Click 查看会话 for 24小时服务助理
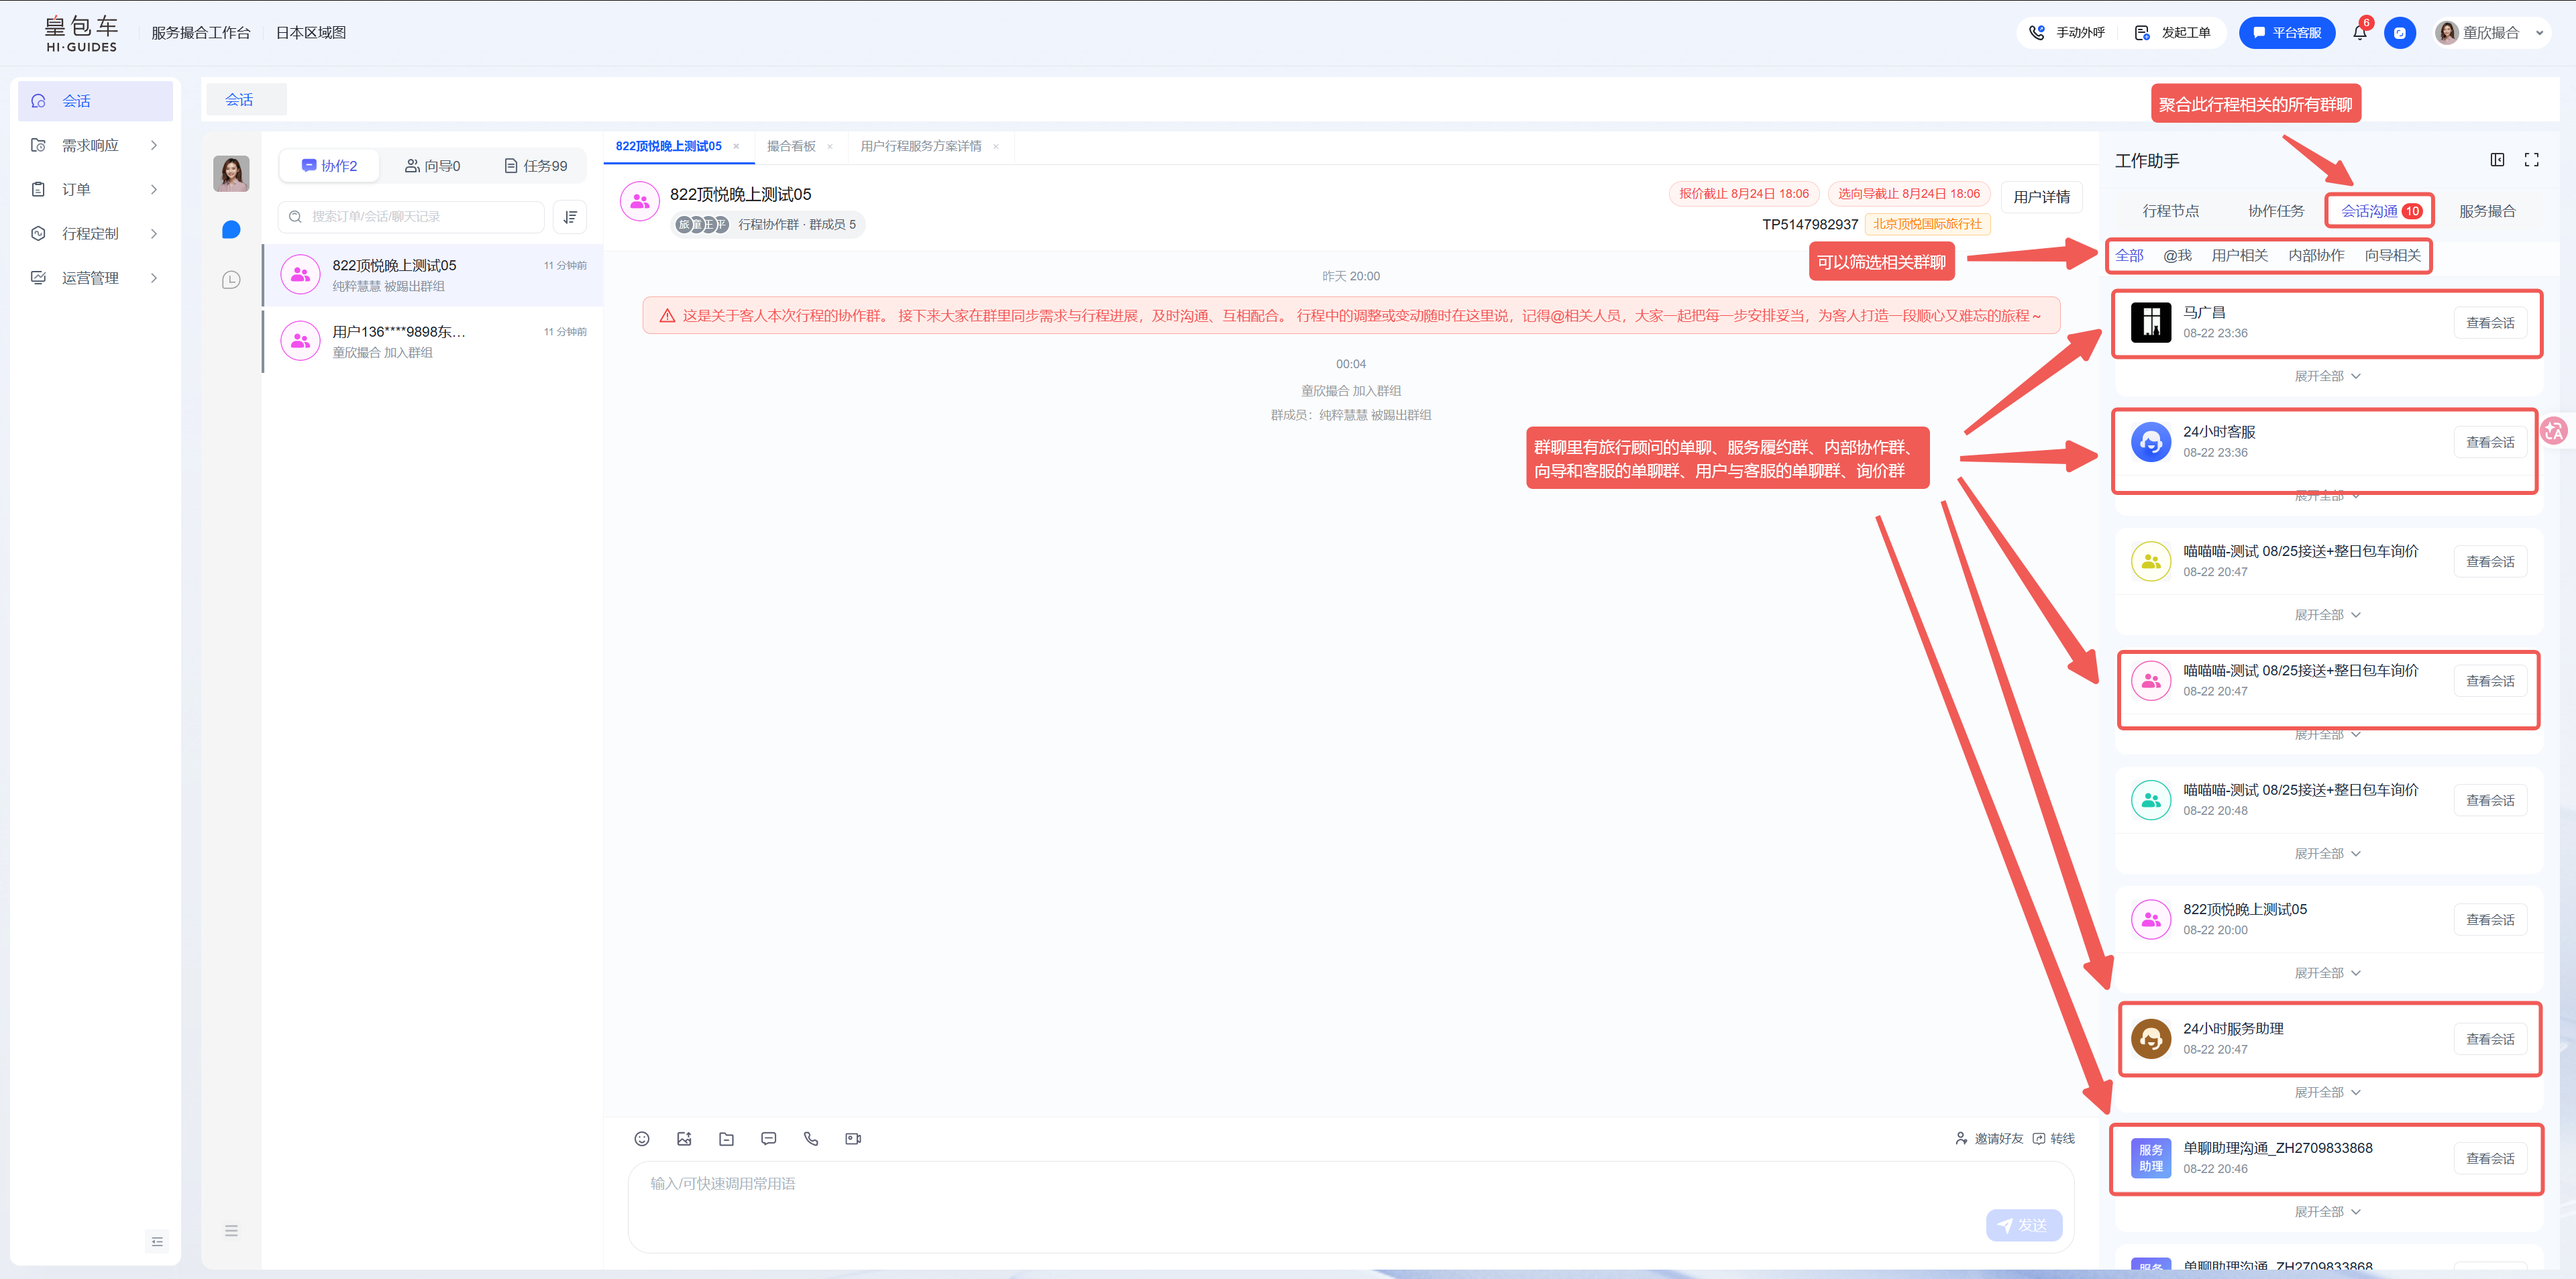Screen dimensions: 2576x1279 [2490, 1039]
